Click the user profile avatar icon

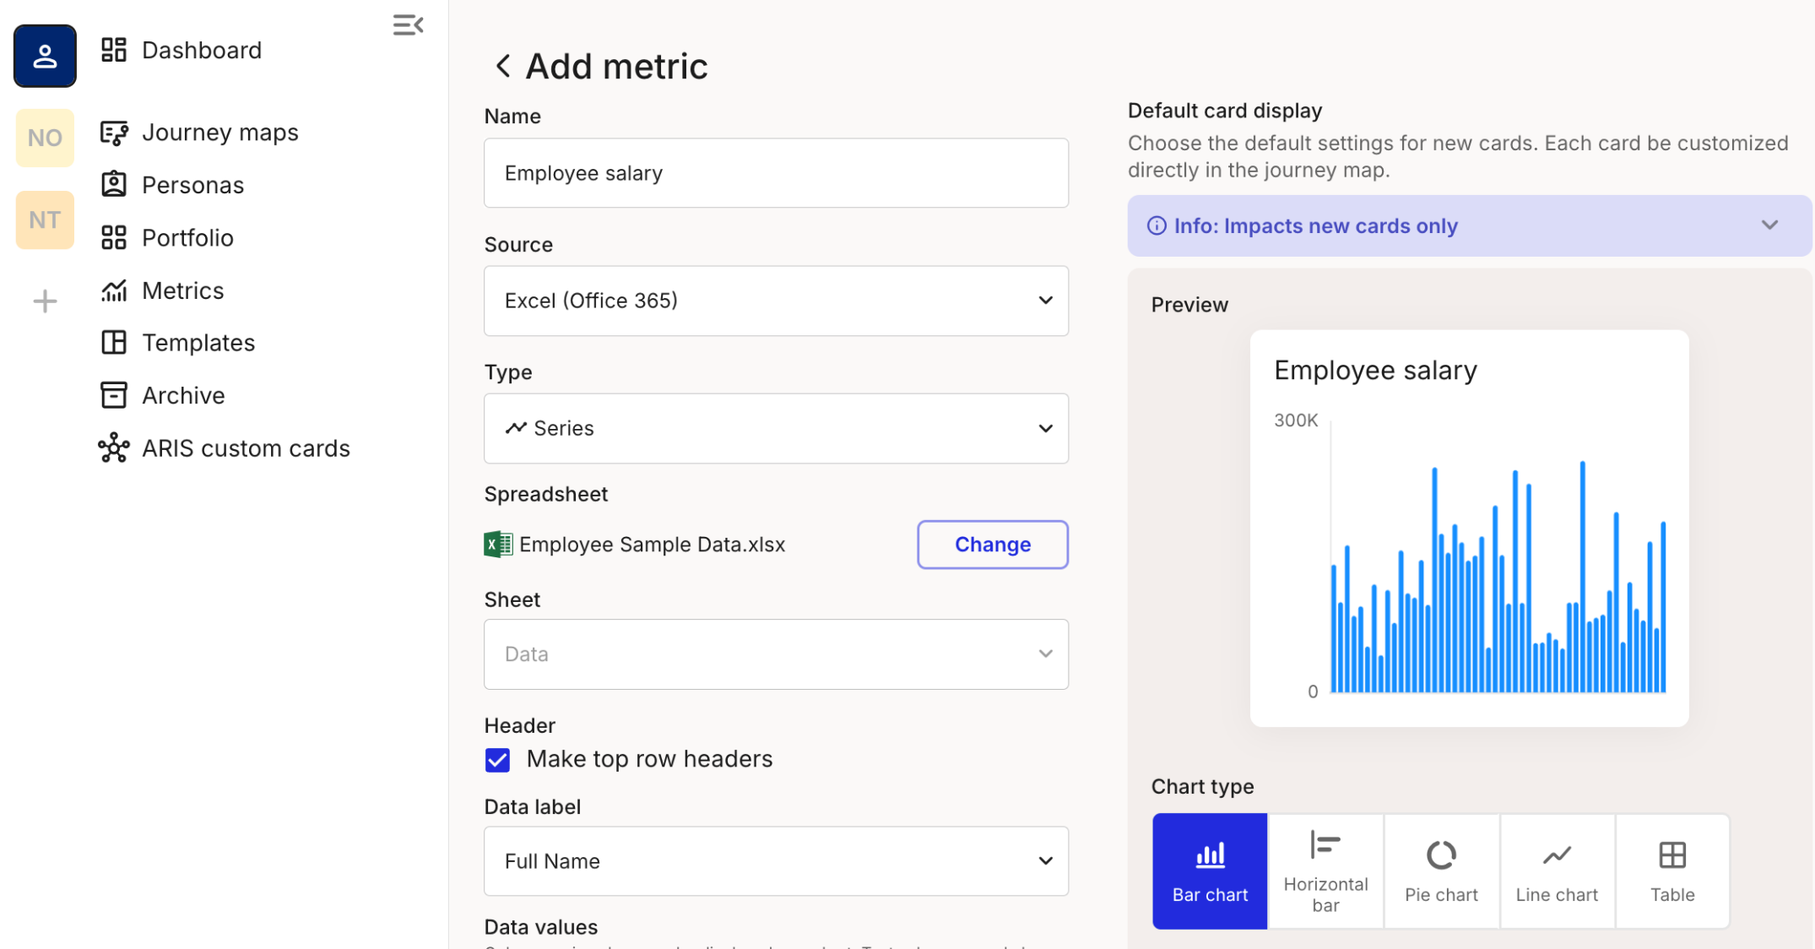tap(45, 56)
